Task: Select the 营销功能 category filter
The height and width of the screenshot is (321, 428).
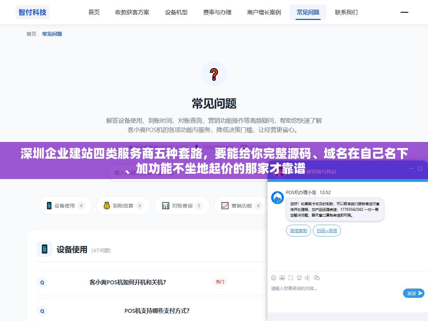Action: [x=241, y=205]
